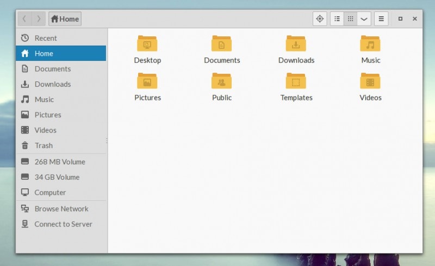
Task: Click the Desktop folder name label
Action: coord(147,60)
